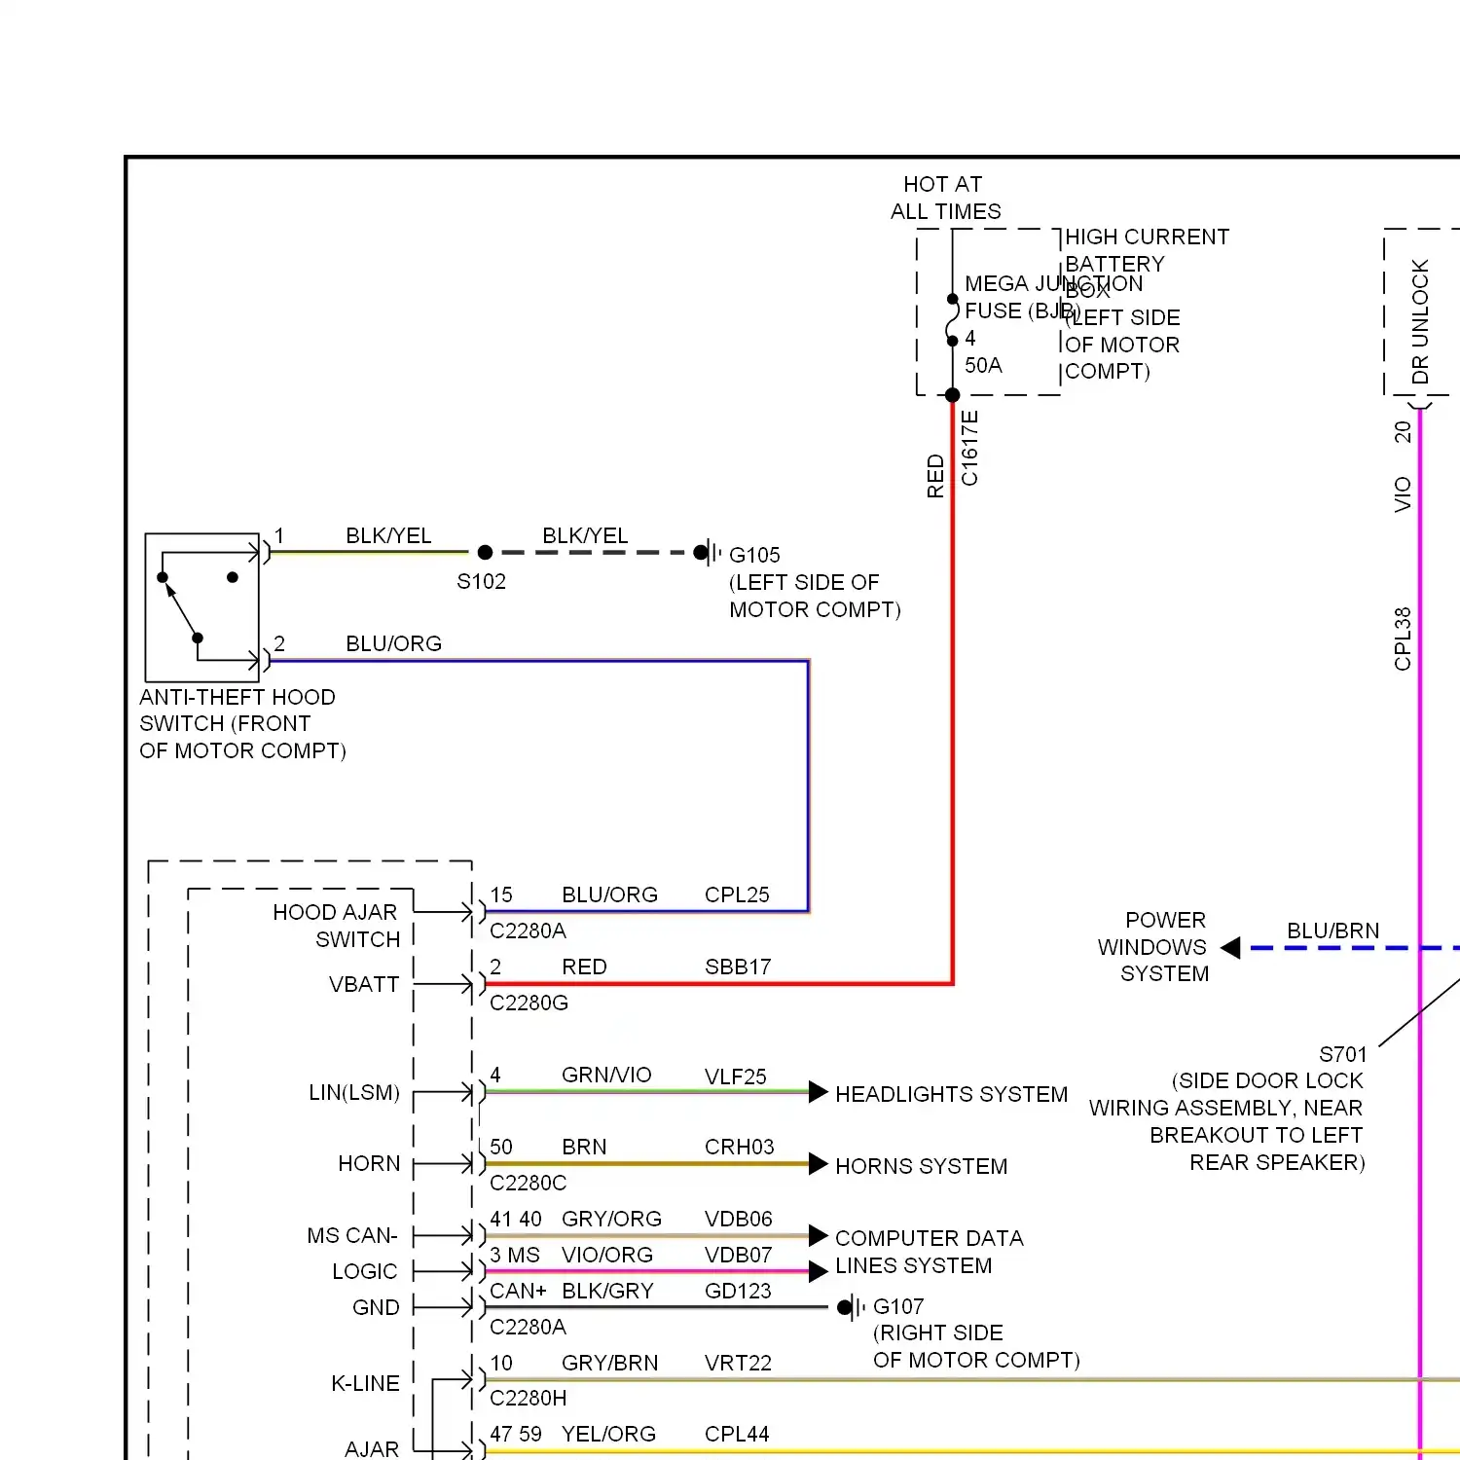Select the K-LINE terminal label
1460x1460 pixels.
(365, 1383)
